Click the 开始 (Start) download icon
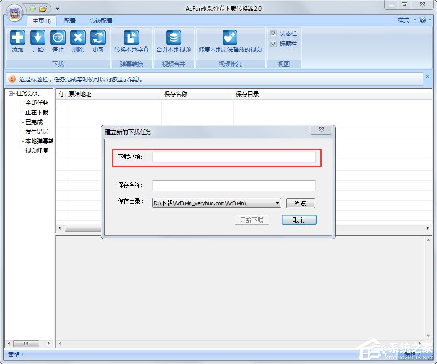The width and height of the screenshot is (437, 364). 38,41
